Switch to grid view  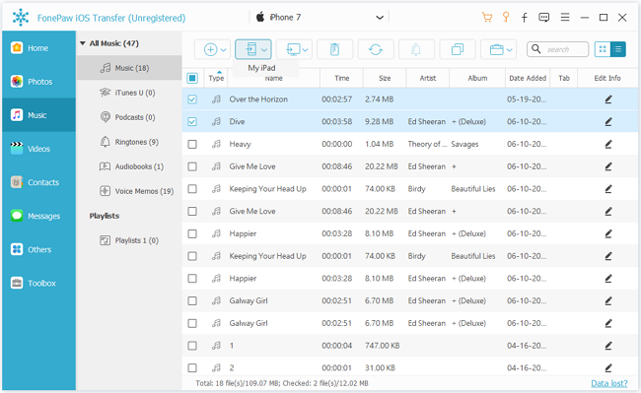(603, 49)
